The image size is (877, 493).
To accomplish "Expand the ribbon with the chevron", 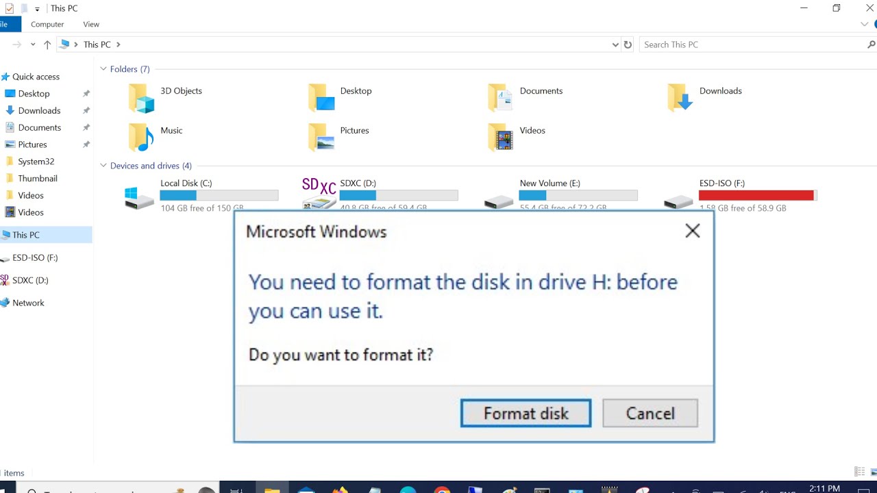I will tap(864, 24).
